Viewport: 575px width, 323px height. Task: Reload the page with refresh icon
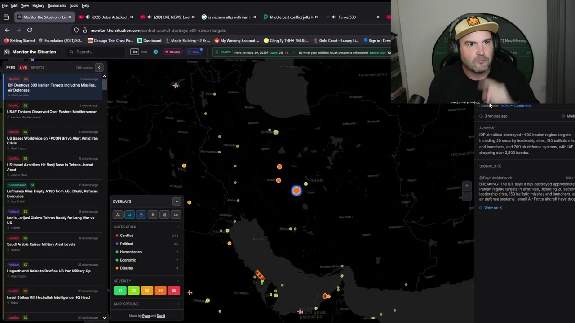[30, 30]
